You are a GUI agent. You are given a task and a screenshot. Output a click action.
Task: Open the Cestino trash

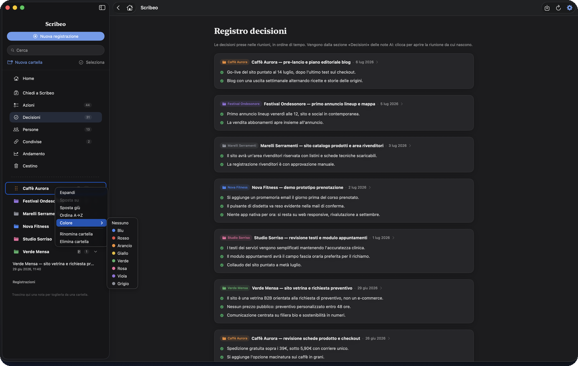(x=55, y=166)
